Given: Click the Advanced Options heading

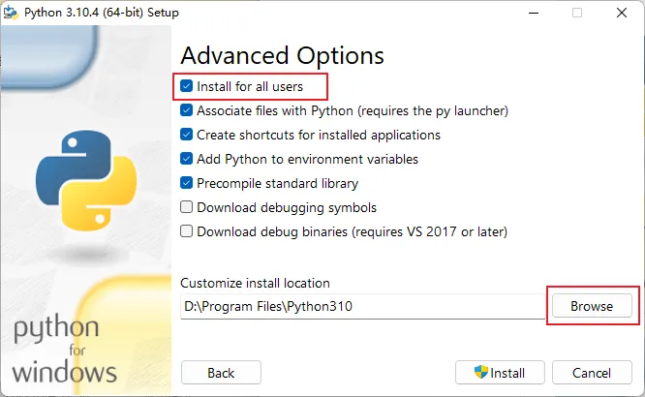Looking at the screenshot, I should point(282,56).
